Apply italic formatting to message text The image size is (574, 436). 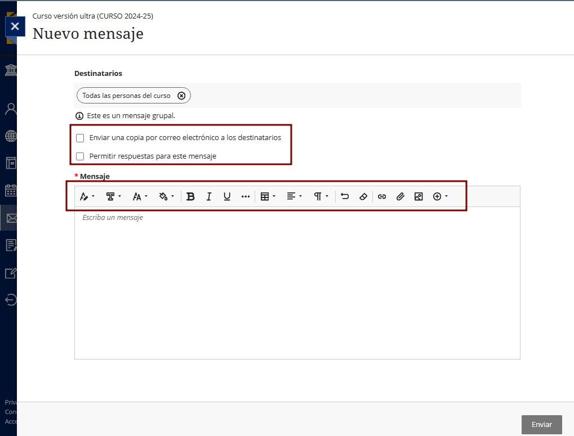point(209,196)
